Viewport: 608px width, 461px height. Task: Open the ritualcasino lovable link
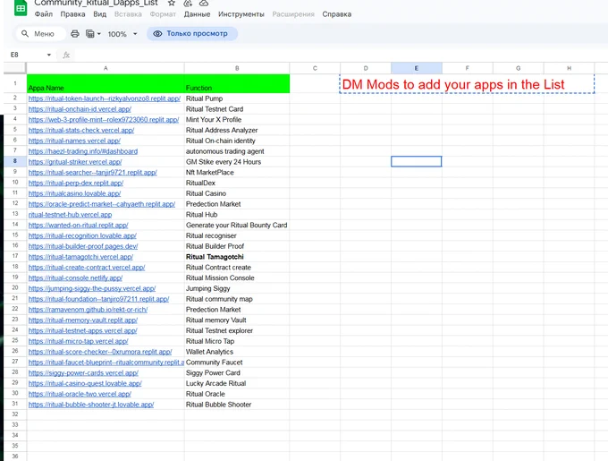(74, 193)
